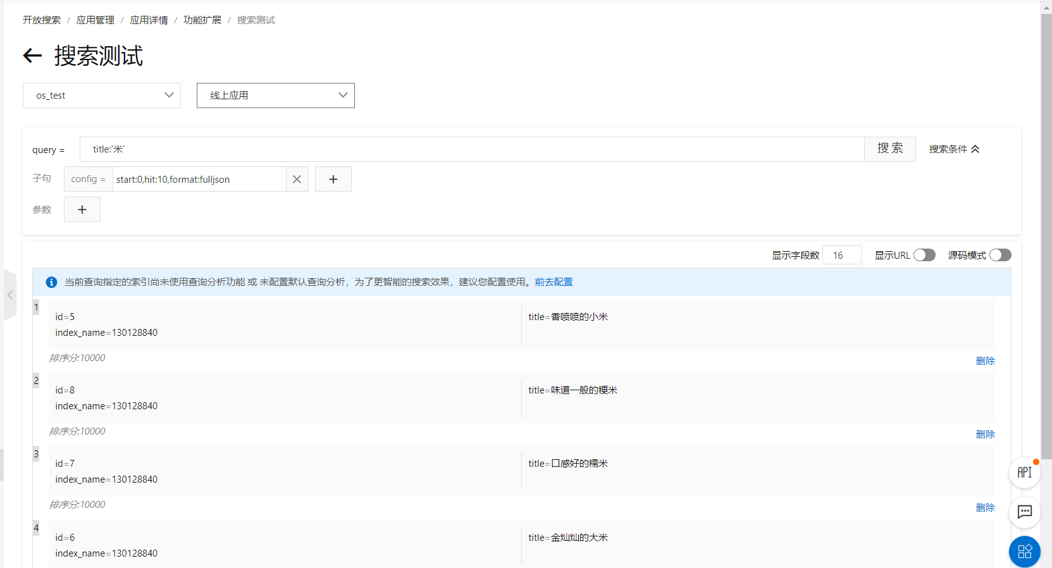Click the result number 1 badge
Image resolution: width=1052 pixels, height=568 pixels.
[36, 307]
